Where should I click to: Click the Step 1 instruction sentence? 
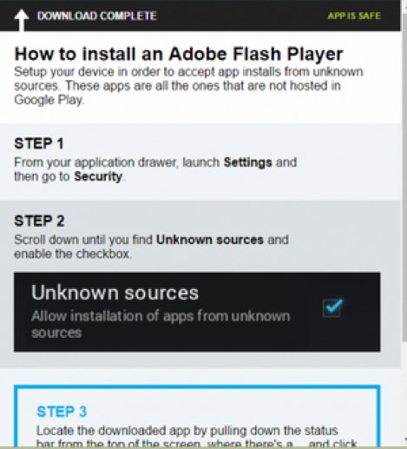point(155,169)
